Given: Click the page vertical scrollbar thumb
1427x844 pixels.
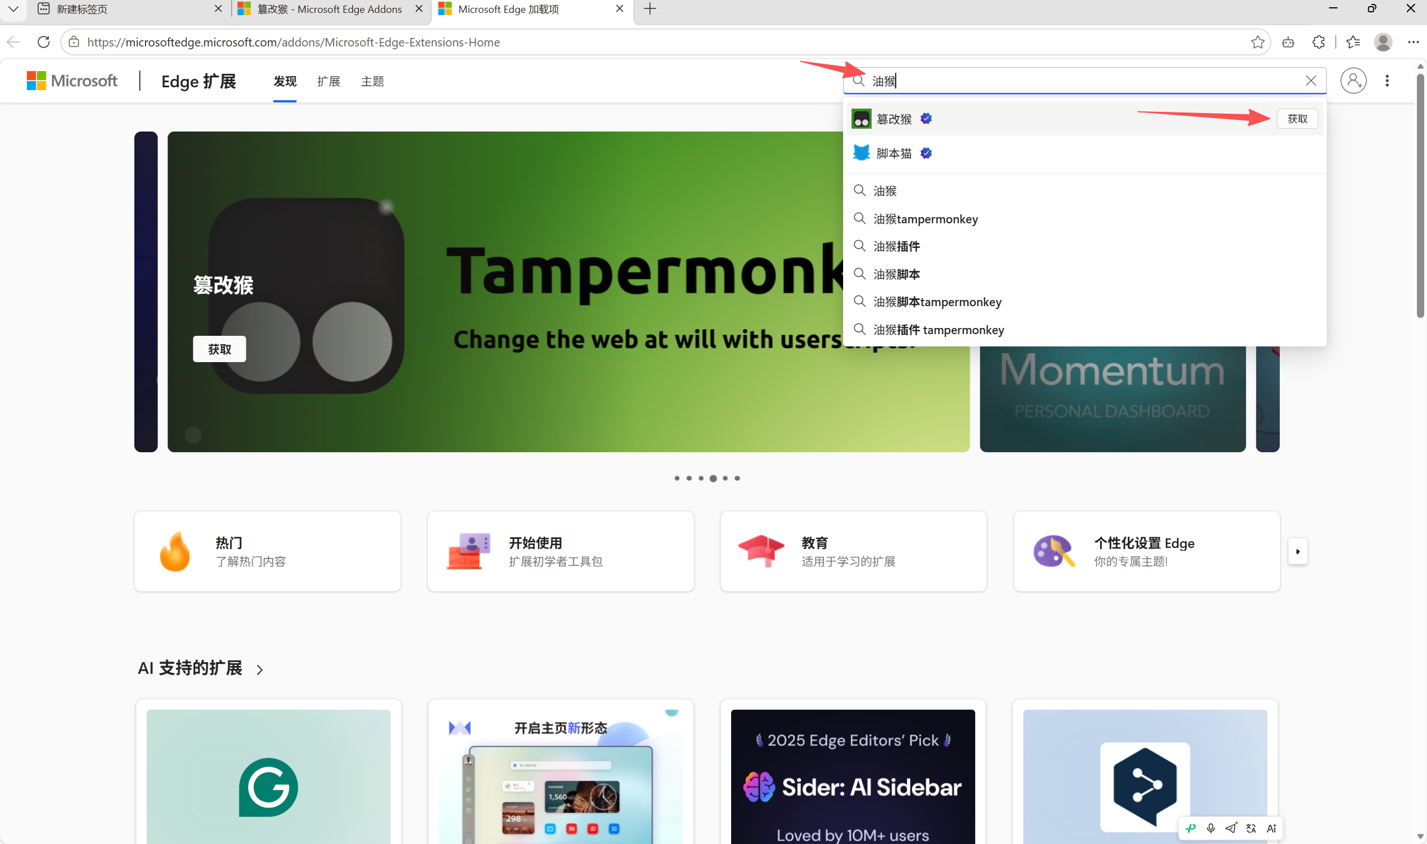Looking at the screenshot, I should [1420, 196].
